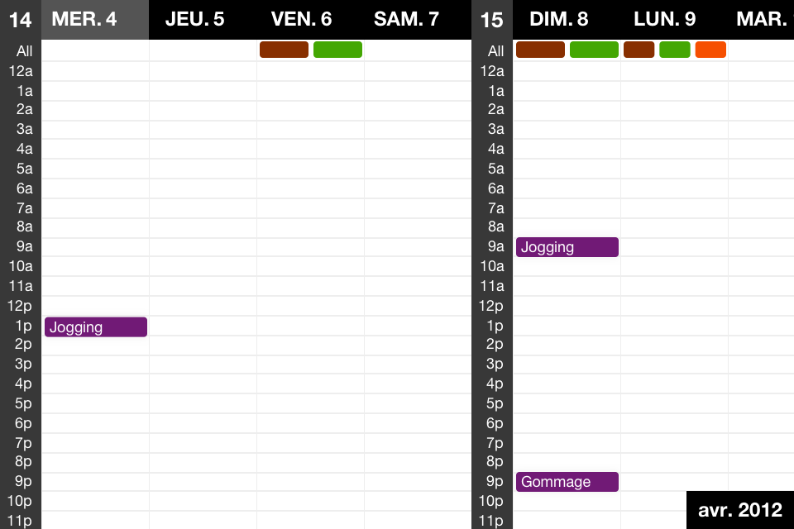This screenshot has width=794, height=529.
Task: Select the brown all-day event on Monday 9
Action: tap(639, 50)
